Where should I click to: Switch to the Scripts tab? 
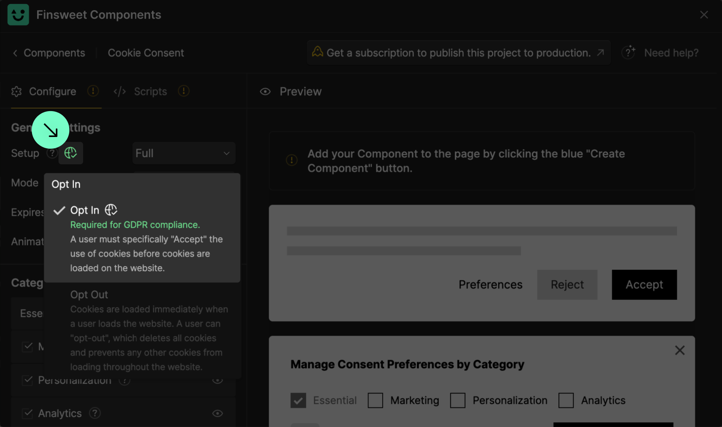pos(150,91)
